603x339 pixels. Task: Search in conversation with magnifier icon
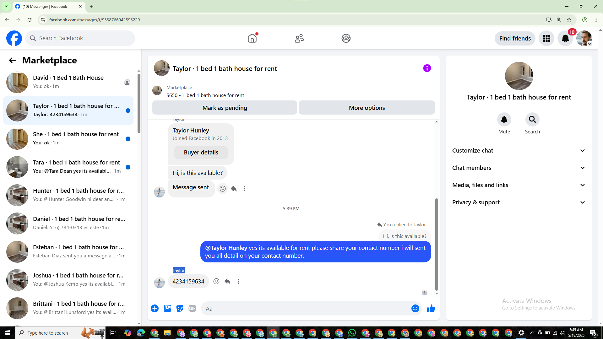(532, 120)
